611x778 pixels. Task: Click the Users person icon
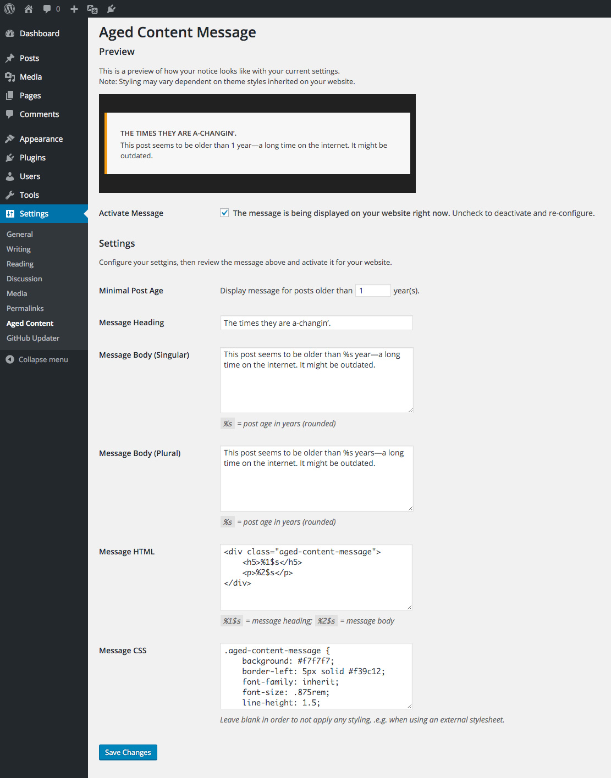click(10, 176)
